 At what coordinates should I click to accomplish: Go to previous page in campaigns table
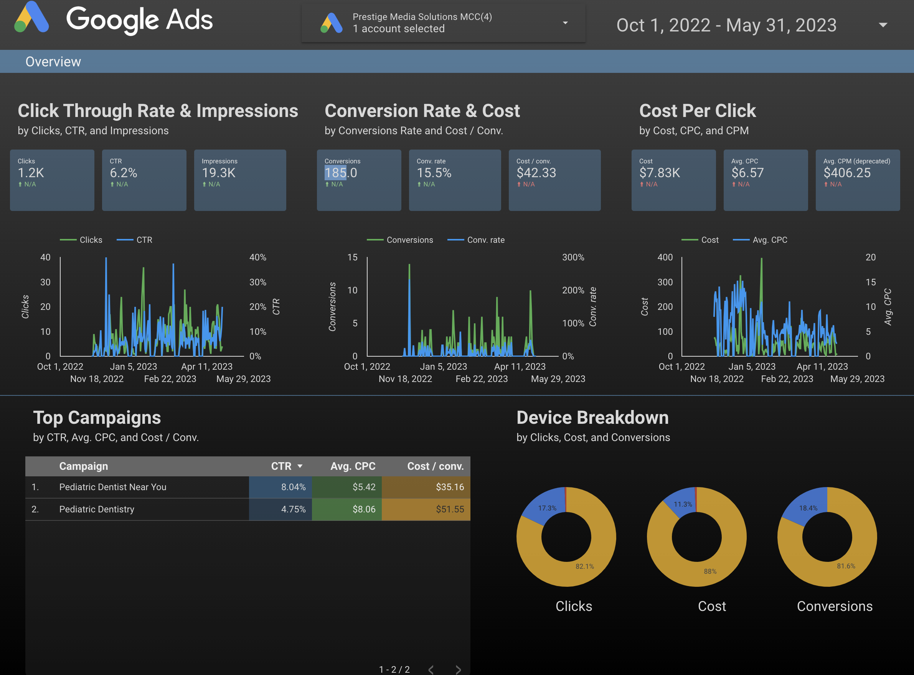click(x=431, y=669)
